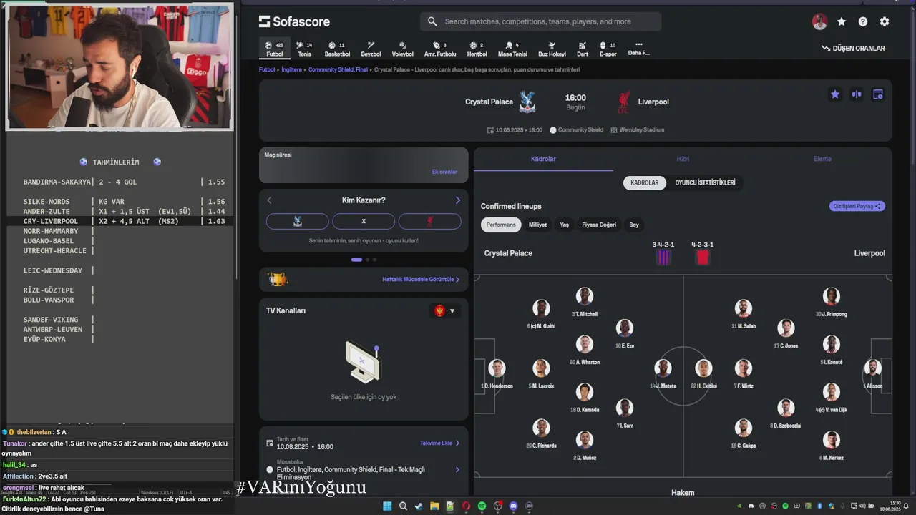Open the Masa Tenisi sport icon
This screenshot has height=515, width=916.
tap(512, 49)
